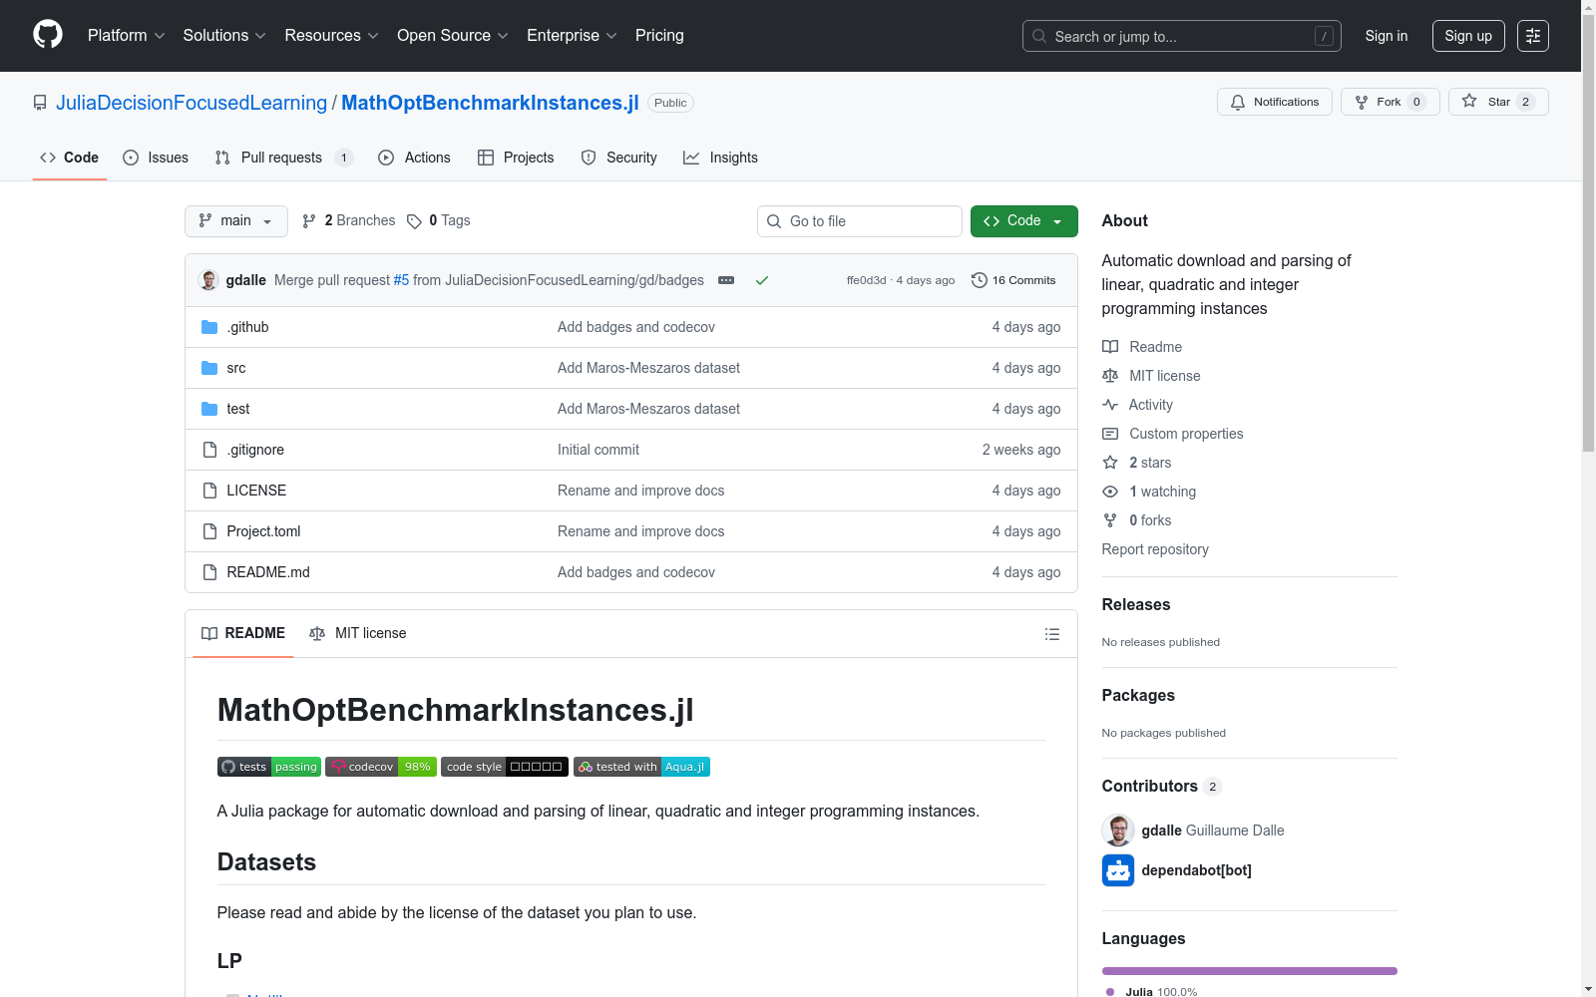1596x997 pixels.
Task: Click the star icon to star repository
Action: (x=1469, y=101)
